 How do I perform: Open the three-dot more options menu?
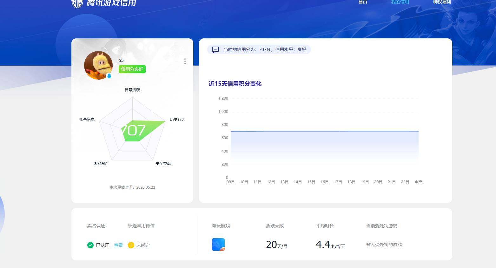pos(185,61)
